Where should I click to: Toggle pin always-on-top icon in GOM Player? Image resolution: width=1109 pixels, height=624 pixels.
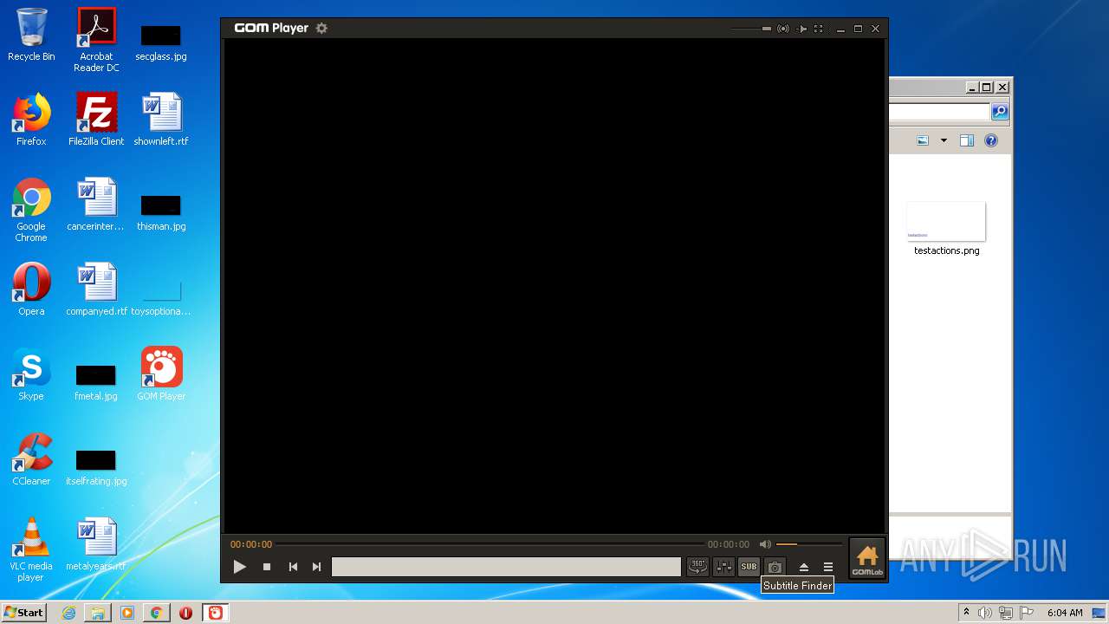coord(802,29)
